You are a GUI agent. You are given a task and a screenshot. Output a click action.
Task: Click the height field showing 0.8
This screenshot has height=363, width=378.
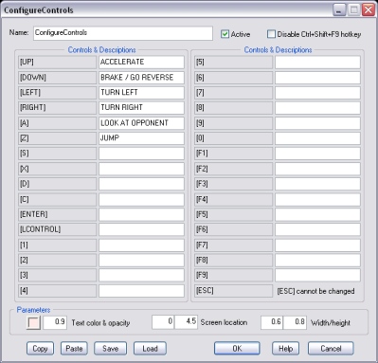(295, 322)
